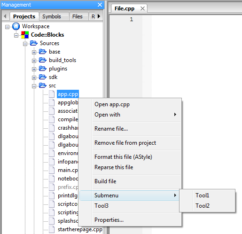Click the 'Submenu' context menu entry
This screenshot has height=234, width=242.
tap(129, 195)
